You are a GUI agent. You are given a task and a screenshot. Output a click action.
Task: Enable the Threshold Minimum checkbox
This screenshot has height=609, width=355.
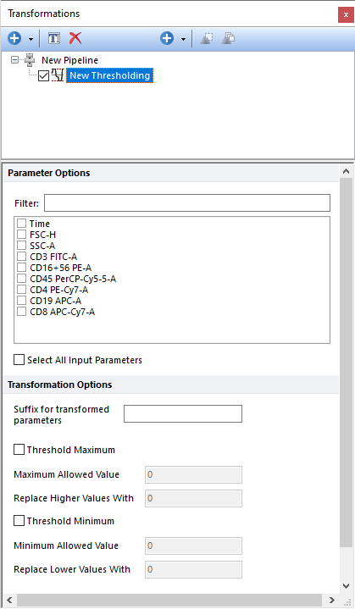(19, 520)
